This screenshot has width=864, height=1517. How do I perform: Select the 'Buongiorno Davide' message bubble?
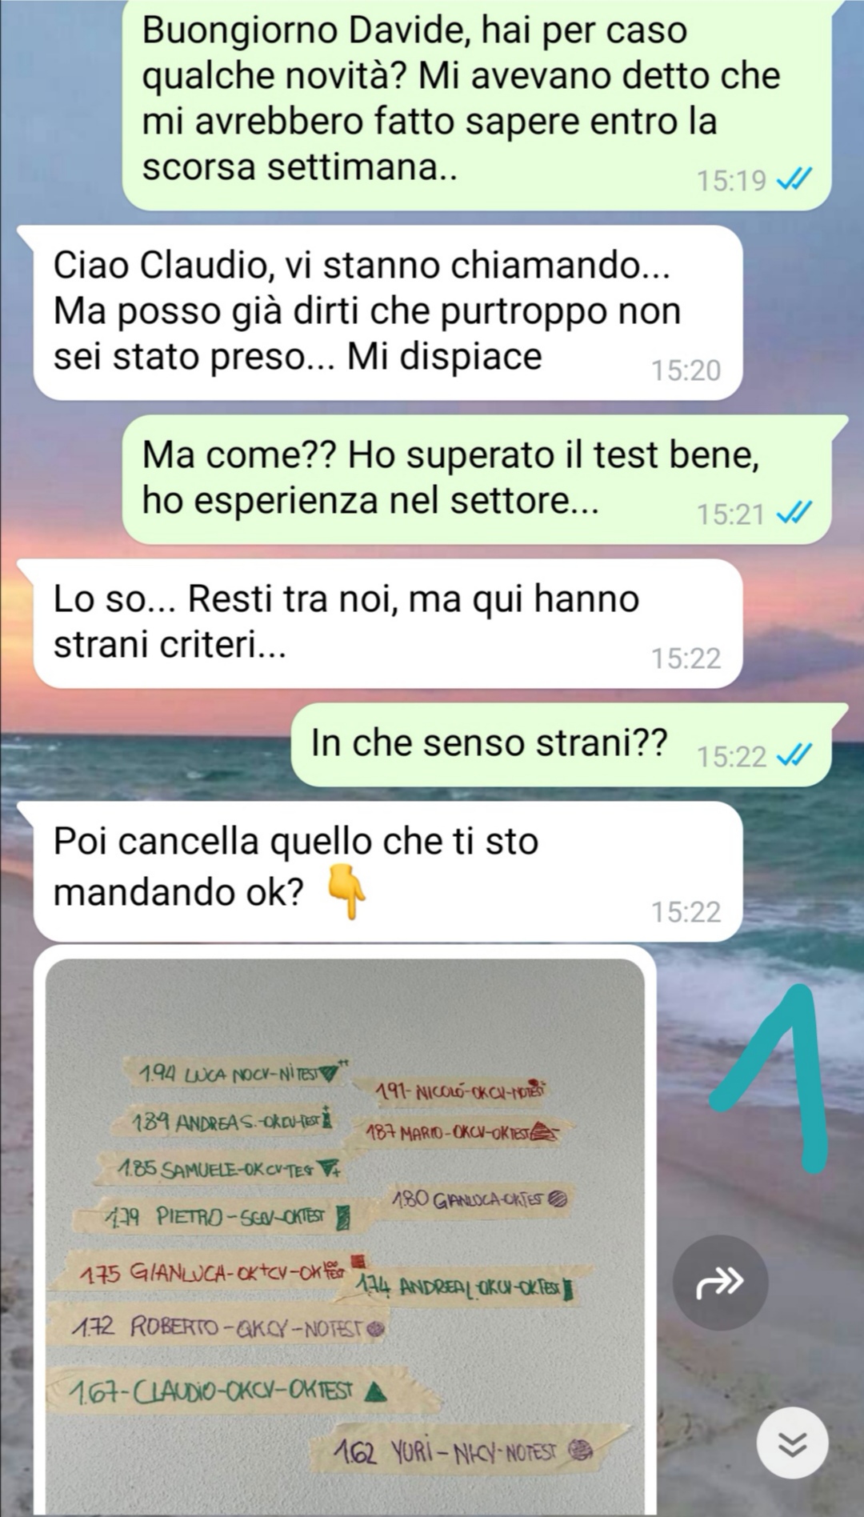[x=476, y=105]
